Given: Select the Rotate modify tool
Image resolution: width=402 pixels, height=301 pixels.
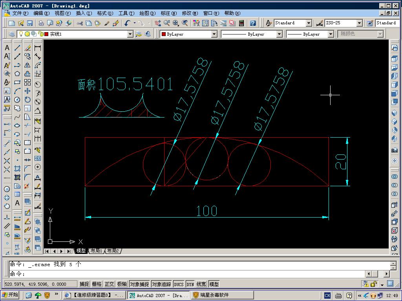Looking at the screenshot, I should (x=27, y=100).
